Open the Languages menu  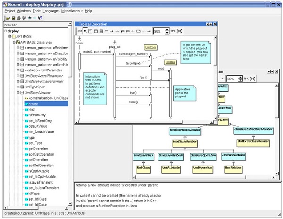[51, 10]
